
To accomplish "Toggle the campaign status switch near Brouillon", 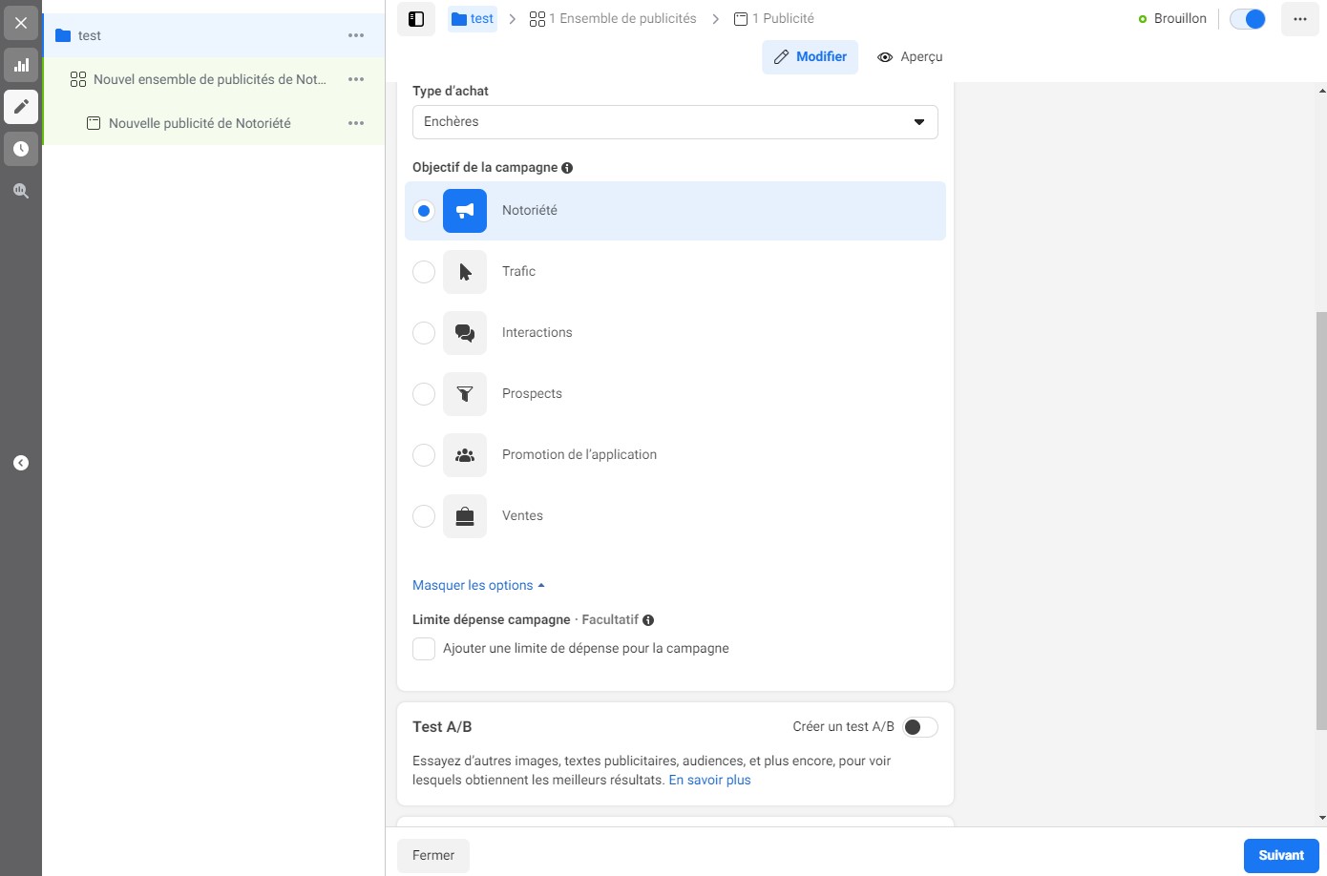I will pyautogui.click(x=1248, y=19).
